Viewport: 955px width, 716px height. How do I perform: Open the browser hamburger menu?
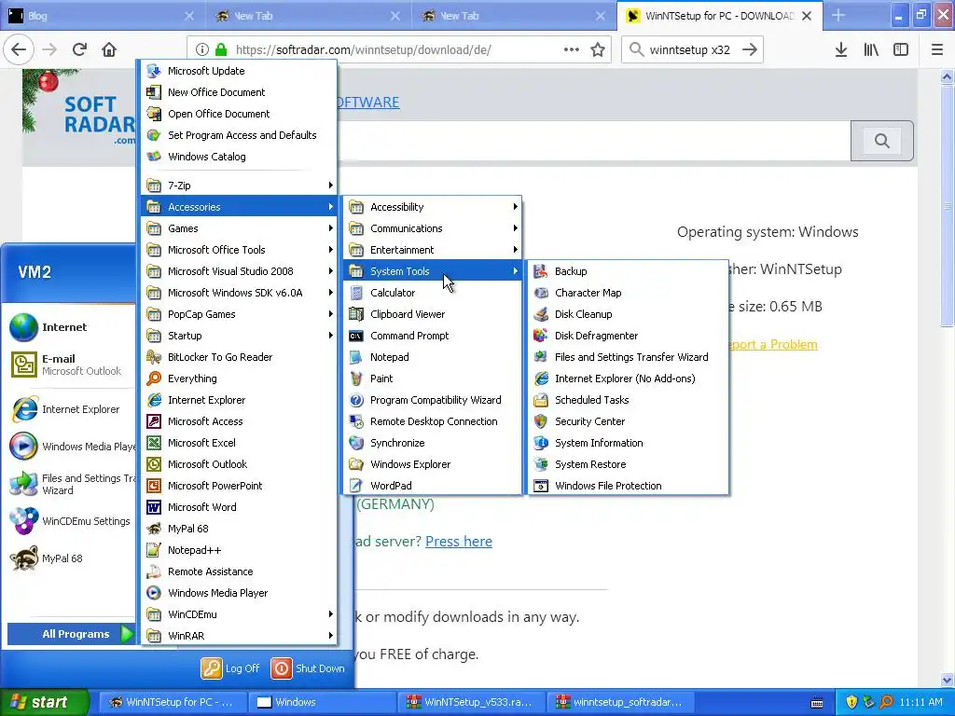coord(936,50)
